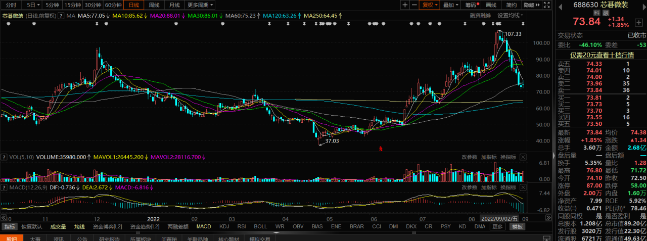Image resolution: width=647 pixels, height=241 pixels.
Task: Open the MACD help question icon
Action: (x=3, y=187)
